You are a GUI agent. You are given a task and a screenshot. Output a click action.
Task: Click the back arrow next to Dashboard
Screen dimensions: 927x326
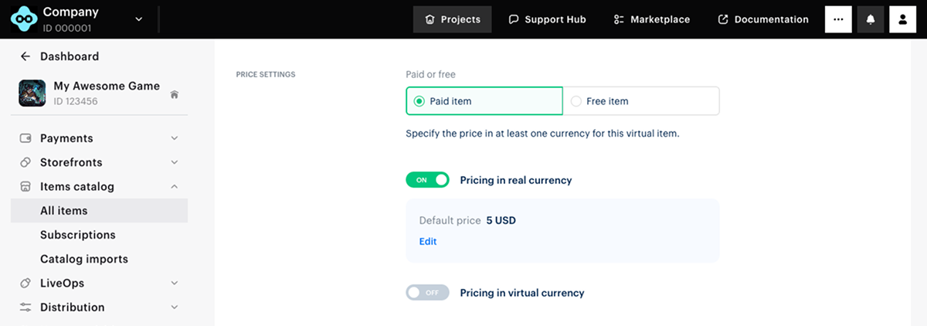[25, 56]
